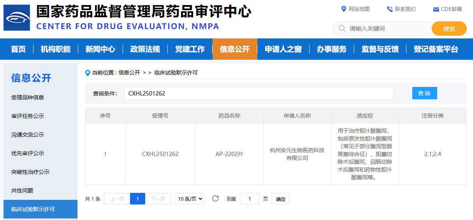
Task: Click the contact us phone icon
Action: pyautogui.click(x=389, y=9)
